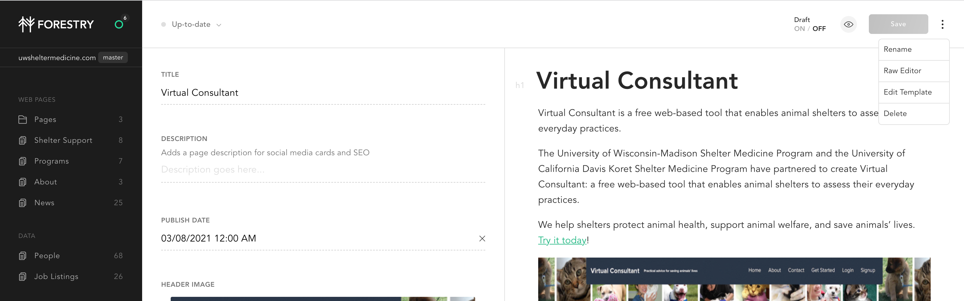Follow the Try it today link
The height and width of the screenshot is (301, 964).
[x=562, y=240]
